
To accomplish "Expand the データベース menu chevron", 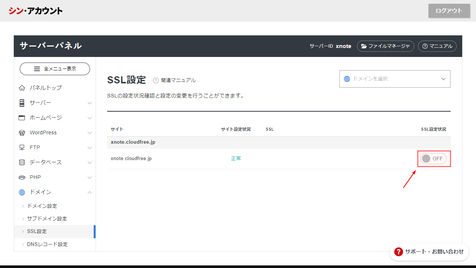I will [x=89, y=162].
